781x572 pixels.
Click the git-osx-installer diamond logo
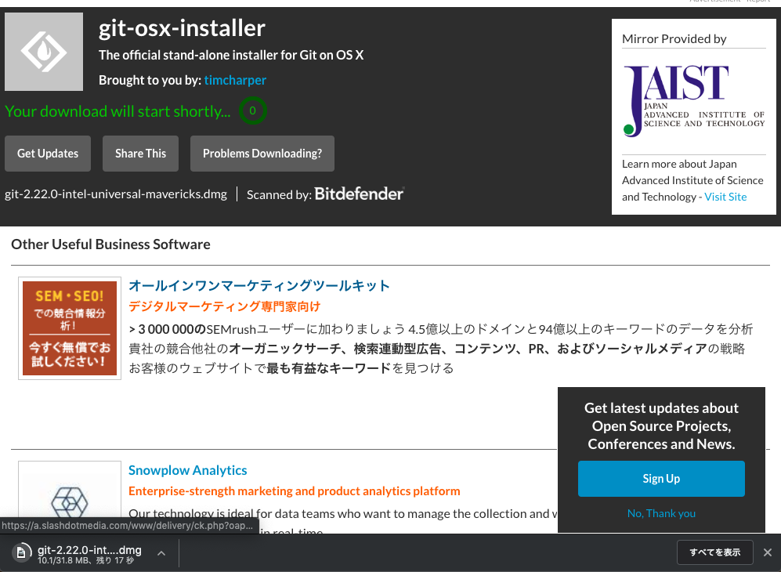pos(43,51)
